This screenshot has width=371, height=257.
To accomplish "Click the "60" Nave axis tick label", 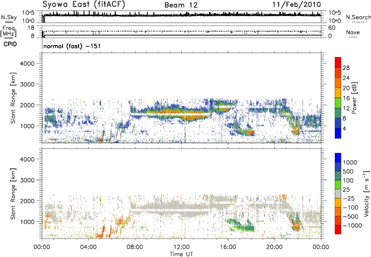I will (x=332, y=28).
